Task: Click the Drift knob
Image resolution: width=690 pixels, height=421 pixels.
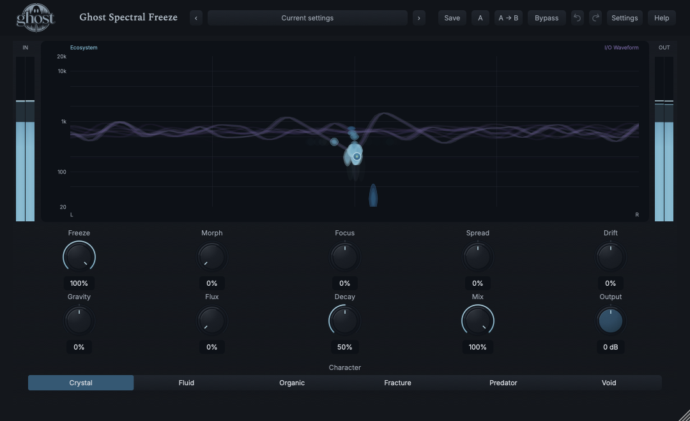Action: click(x=610, y=256)
